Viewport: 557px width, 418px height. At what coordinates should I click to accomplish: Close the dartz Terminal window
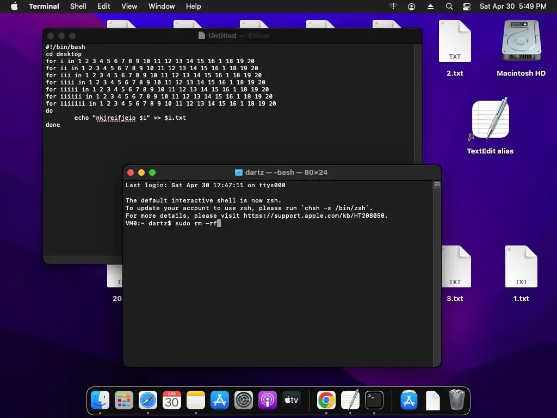click(x=131, y=173)
